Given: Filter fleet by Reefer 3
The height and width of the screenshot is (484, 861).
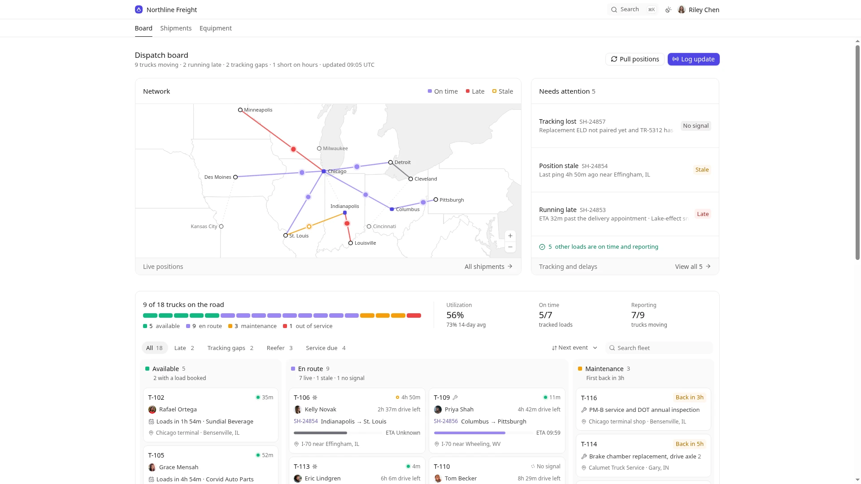Looking at the screenshot, I should tap(279, 348).
